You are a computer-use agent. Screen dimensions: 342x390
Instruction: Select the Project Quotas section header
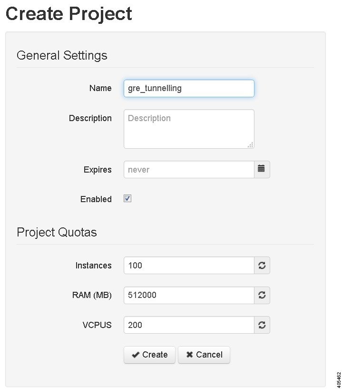(57, 232)
